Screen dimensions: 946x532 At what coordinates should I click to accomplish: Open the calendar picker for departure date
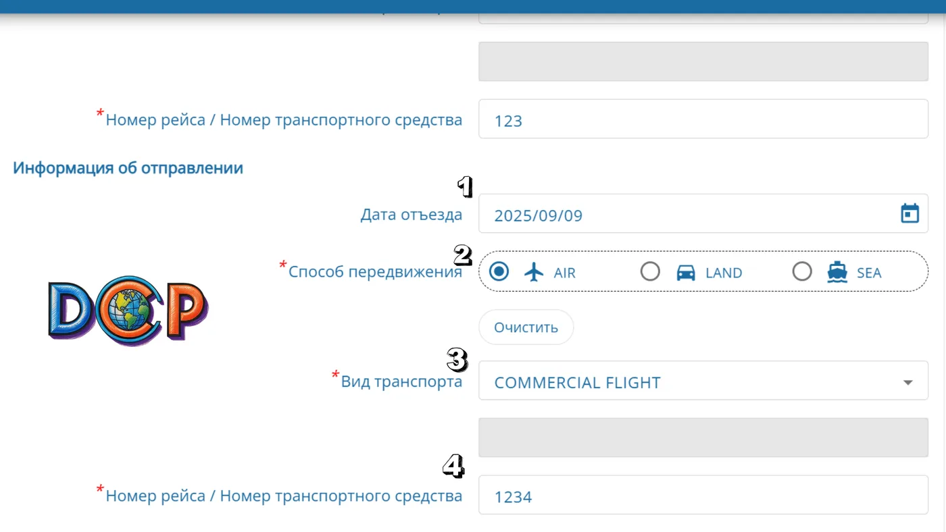[910, 213]
